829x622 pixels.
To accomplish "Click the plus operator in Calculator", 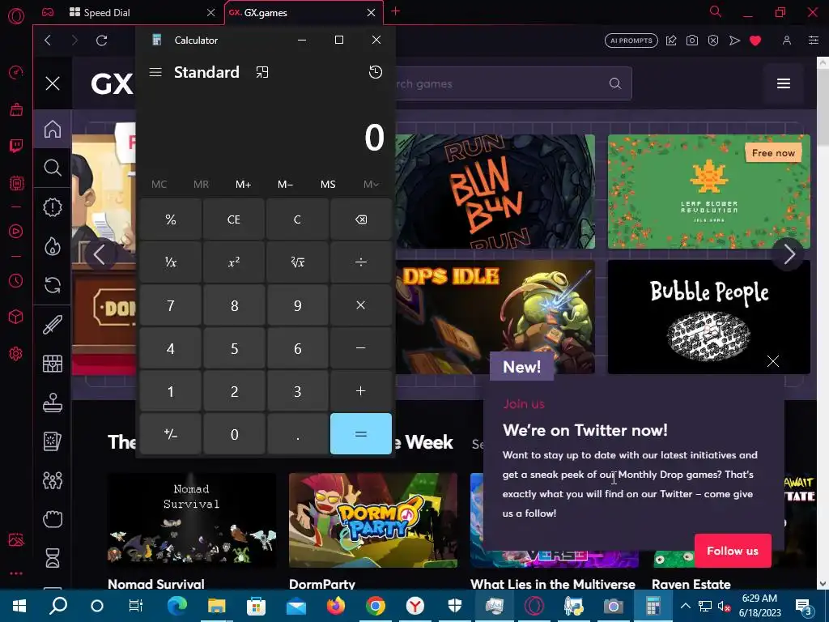I will pos(360,391).
